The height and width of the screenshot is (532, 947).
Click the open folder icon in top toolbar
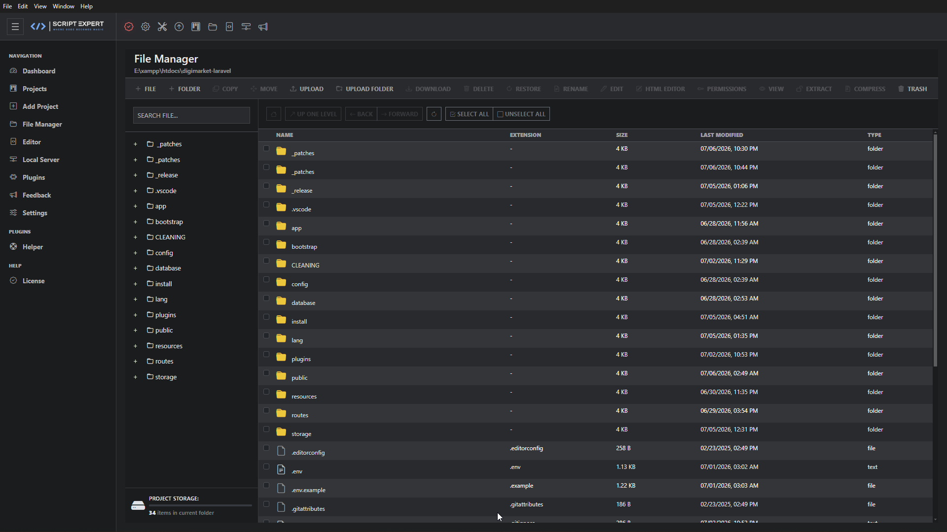point(213,27)
